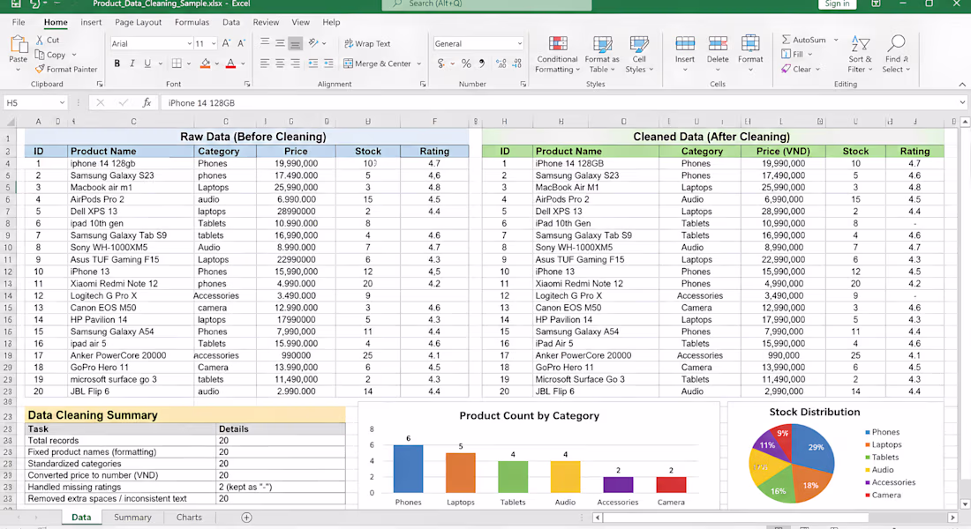The height and width of the screenshot is (529, 971).
Task: Click the Insert cells button in Cells group
Action: (685, 54)
